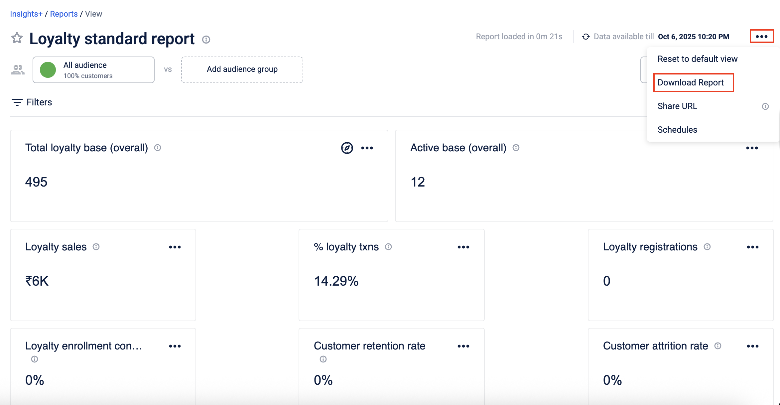Click Add audience group button
The image size is (780, 405).
(242, 69)
